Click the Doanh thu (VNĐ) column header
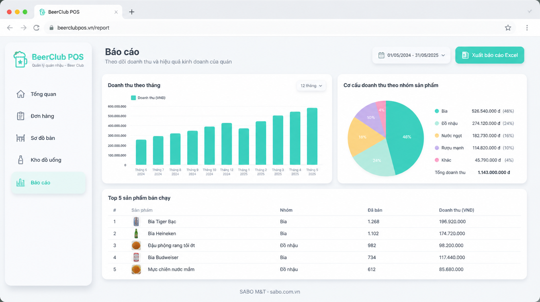The width and height of the screenshot is (540, 302). (x=456, y=210)
